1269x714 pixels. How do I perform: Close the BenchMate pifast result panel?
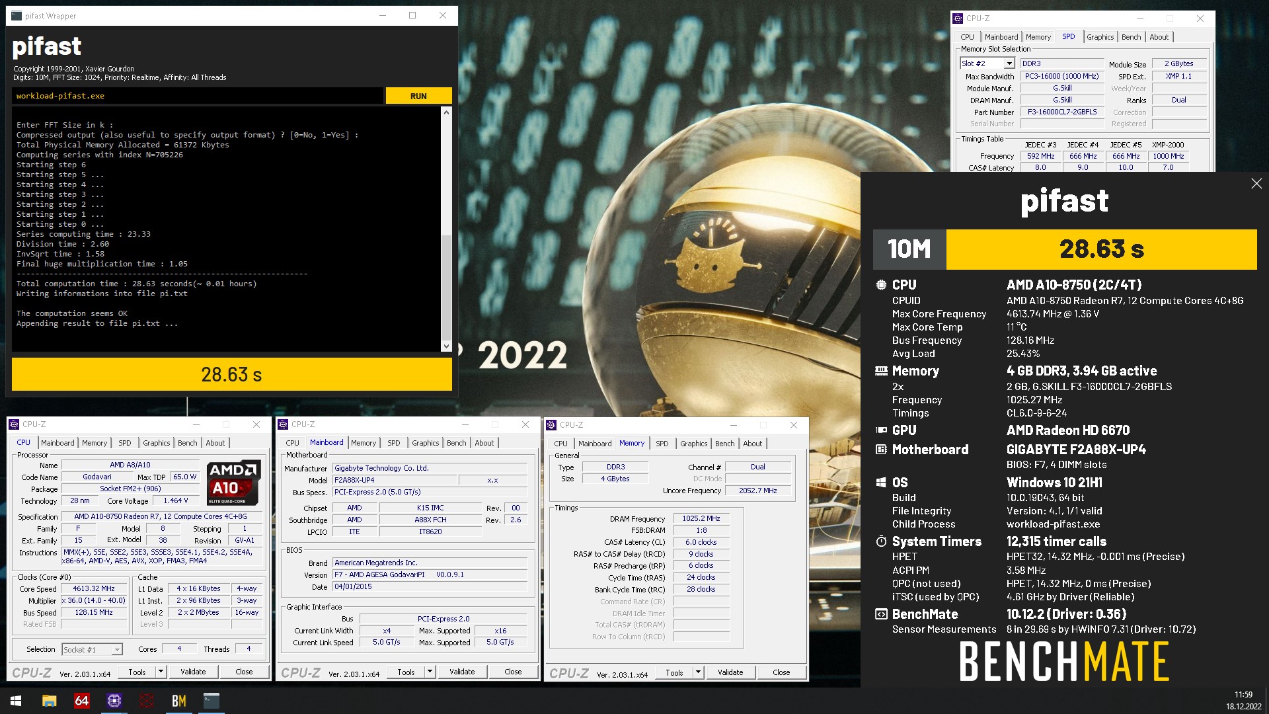pos(1256,184)
